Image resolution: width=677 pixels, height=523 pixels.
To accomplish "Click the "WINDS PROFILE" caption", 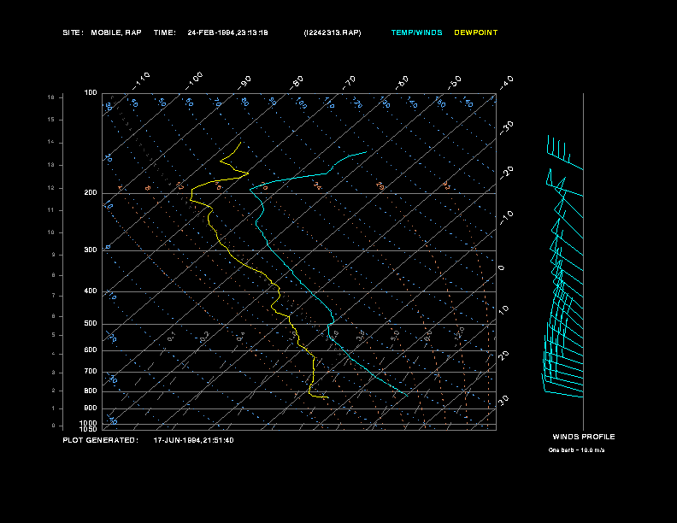I will pyautogui.click(x=584, y=437).
